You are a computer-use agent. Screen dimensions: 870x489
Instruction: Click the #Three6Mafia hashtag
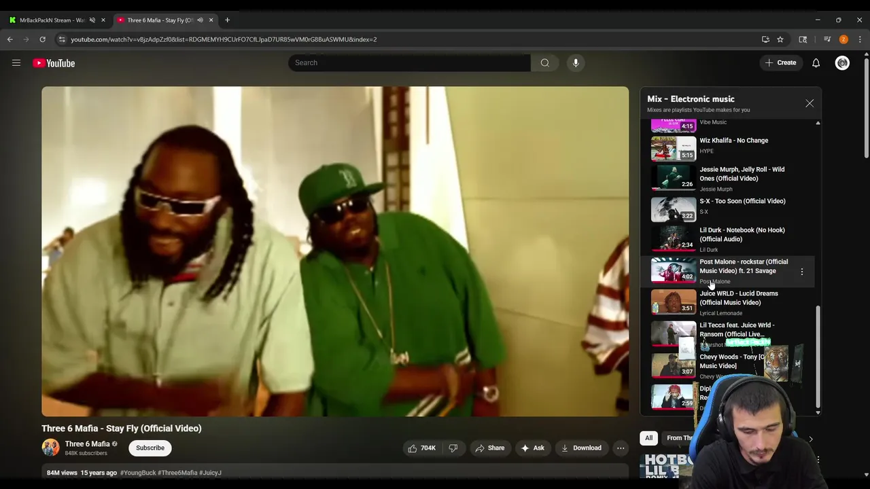coord(177,473)
